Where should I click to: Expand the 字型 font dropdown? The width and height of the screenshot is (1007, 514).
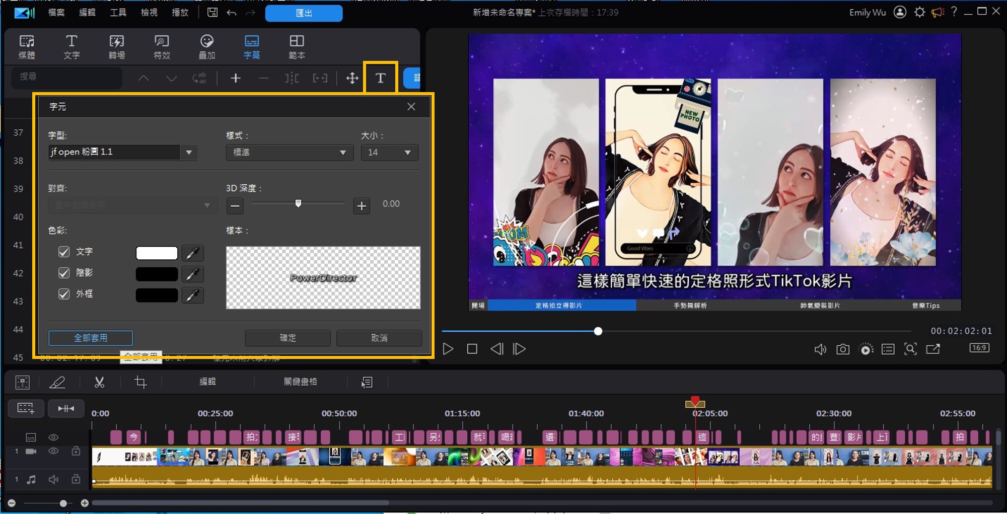click(189, 152)
